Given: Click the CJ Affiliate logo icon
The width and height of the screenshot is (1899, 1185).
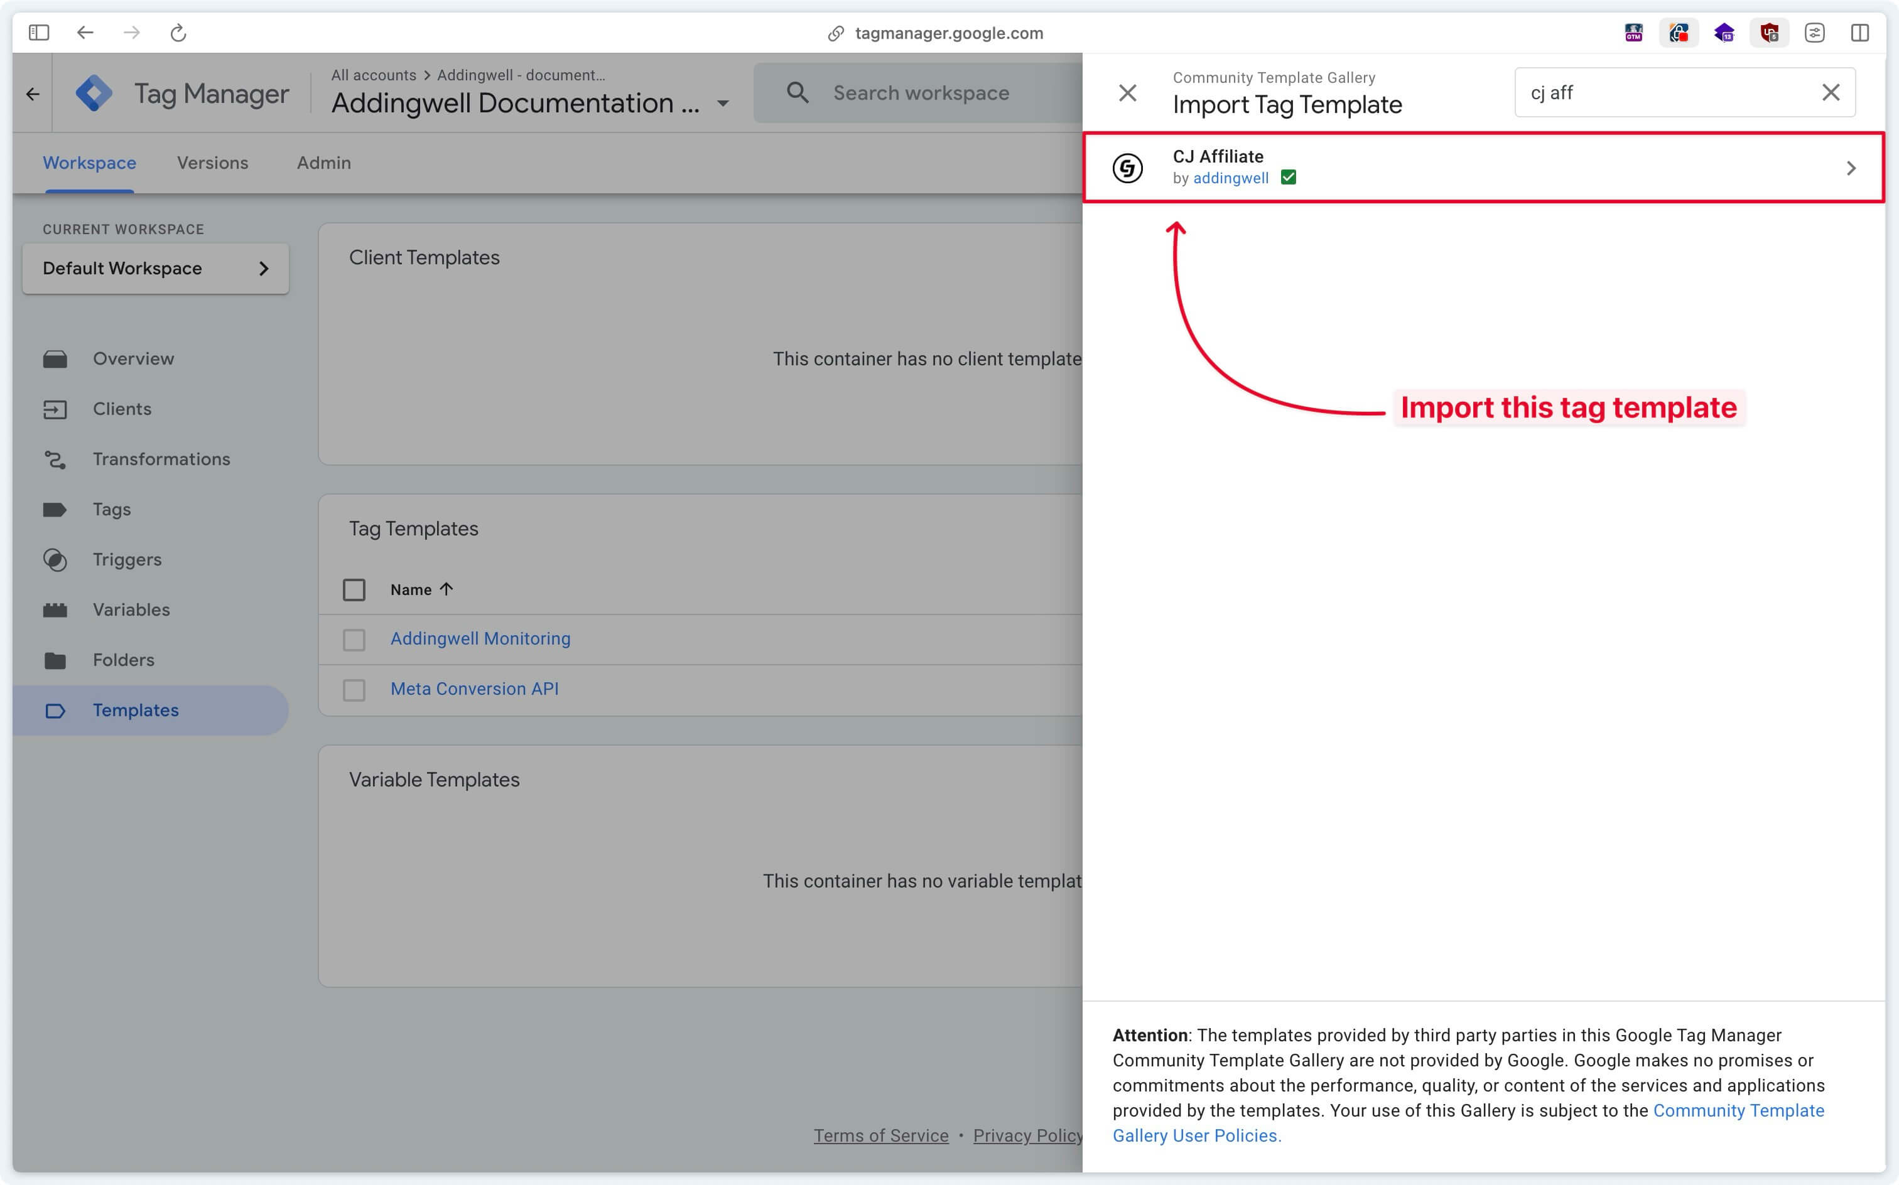Looking at the screenshot, I should pos(1127,168).
